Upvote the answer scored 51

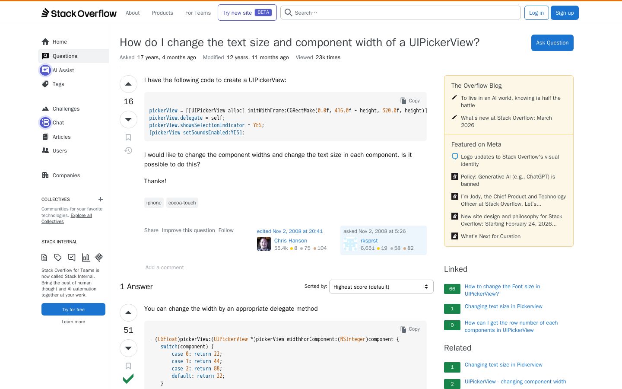[x=128, y=313]
